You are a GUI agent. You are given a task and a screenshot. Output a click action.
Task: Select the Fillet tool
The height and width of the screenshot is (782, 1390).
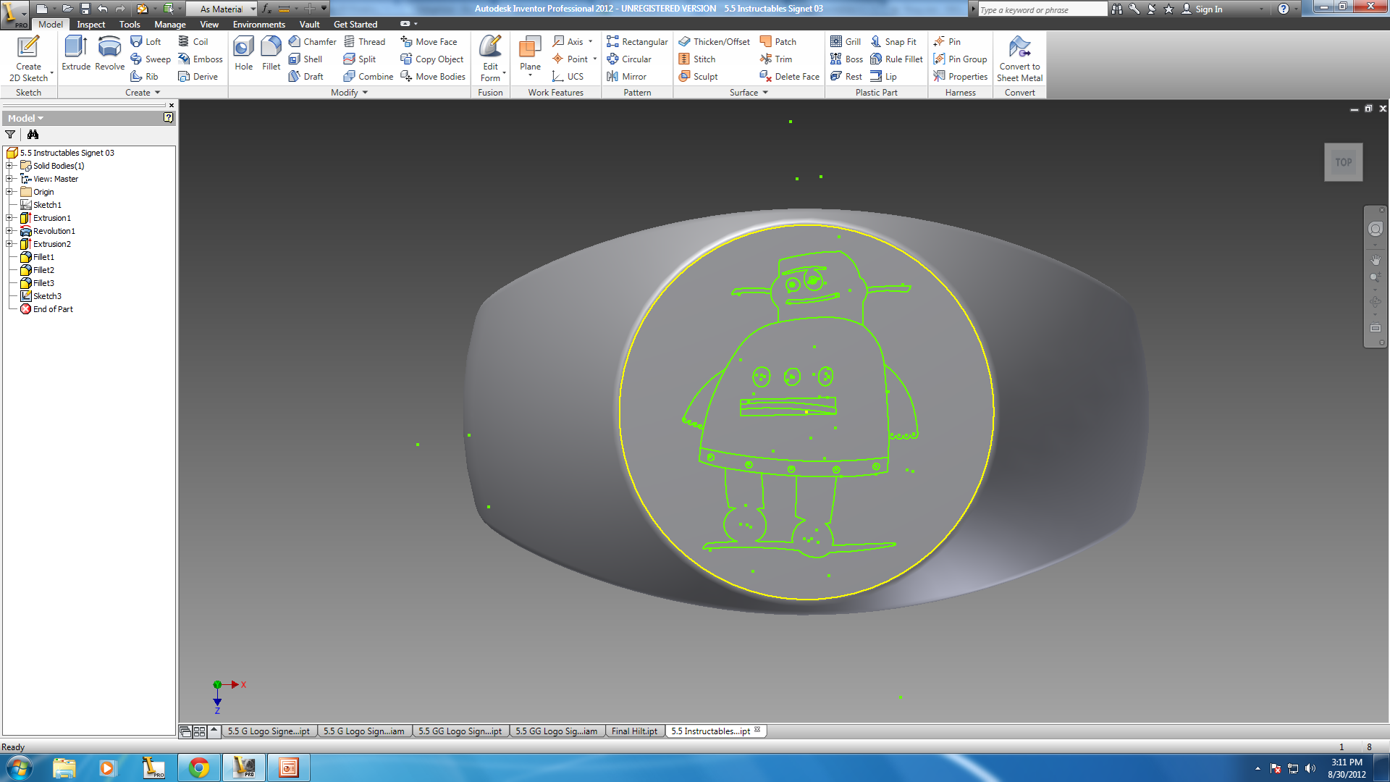click(x=271, y=53)
